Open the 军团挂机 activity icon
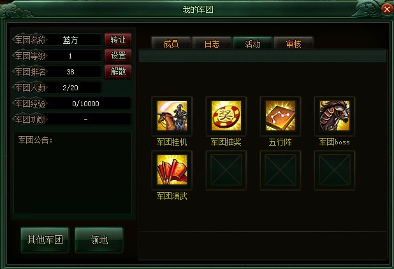Screen dimensions: 394x269 click(172, 116)
